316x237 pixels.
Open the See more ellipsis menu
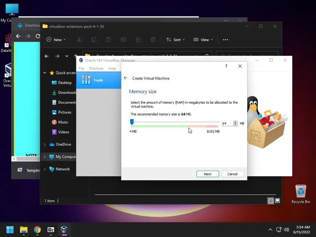pyautogui.click(x=226, y=40)
